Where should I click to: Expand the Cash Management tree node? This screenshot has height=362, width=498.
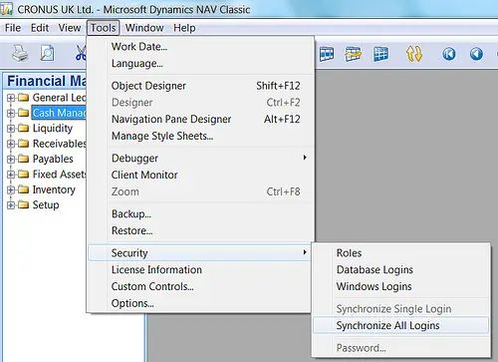11,113
